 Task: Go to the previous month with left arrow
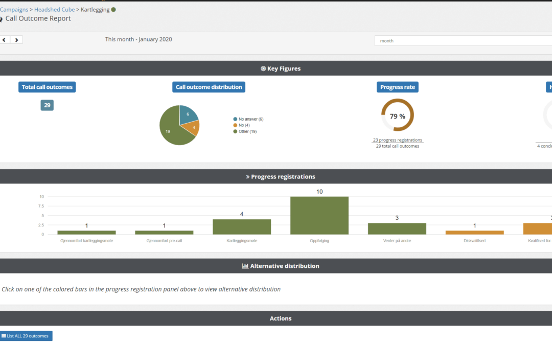coord(5,40)
